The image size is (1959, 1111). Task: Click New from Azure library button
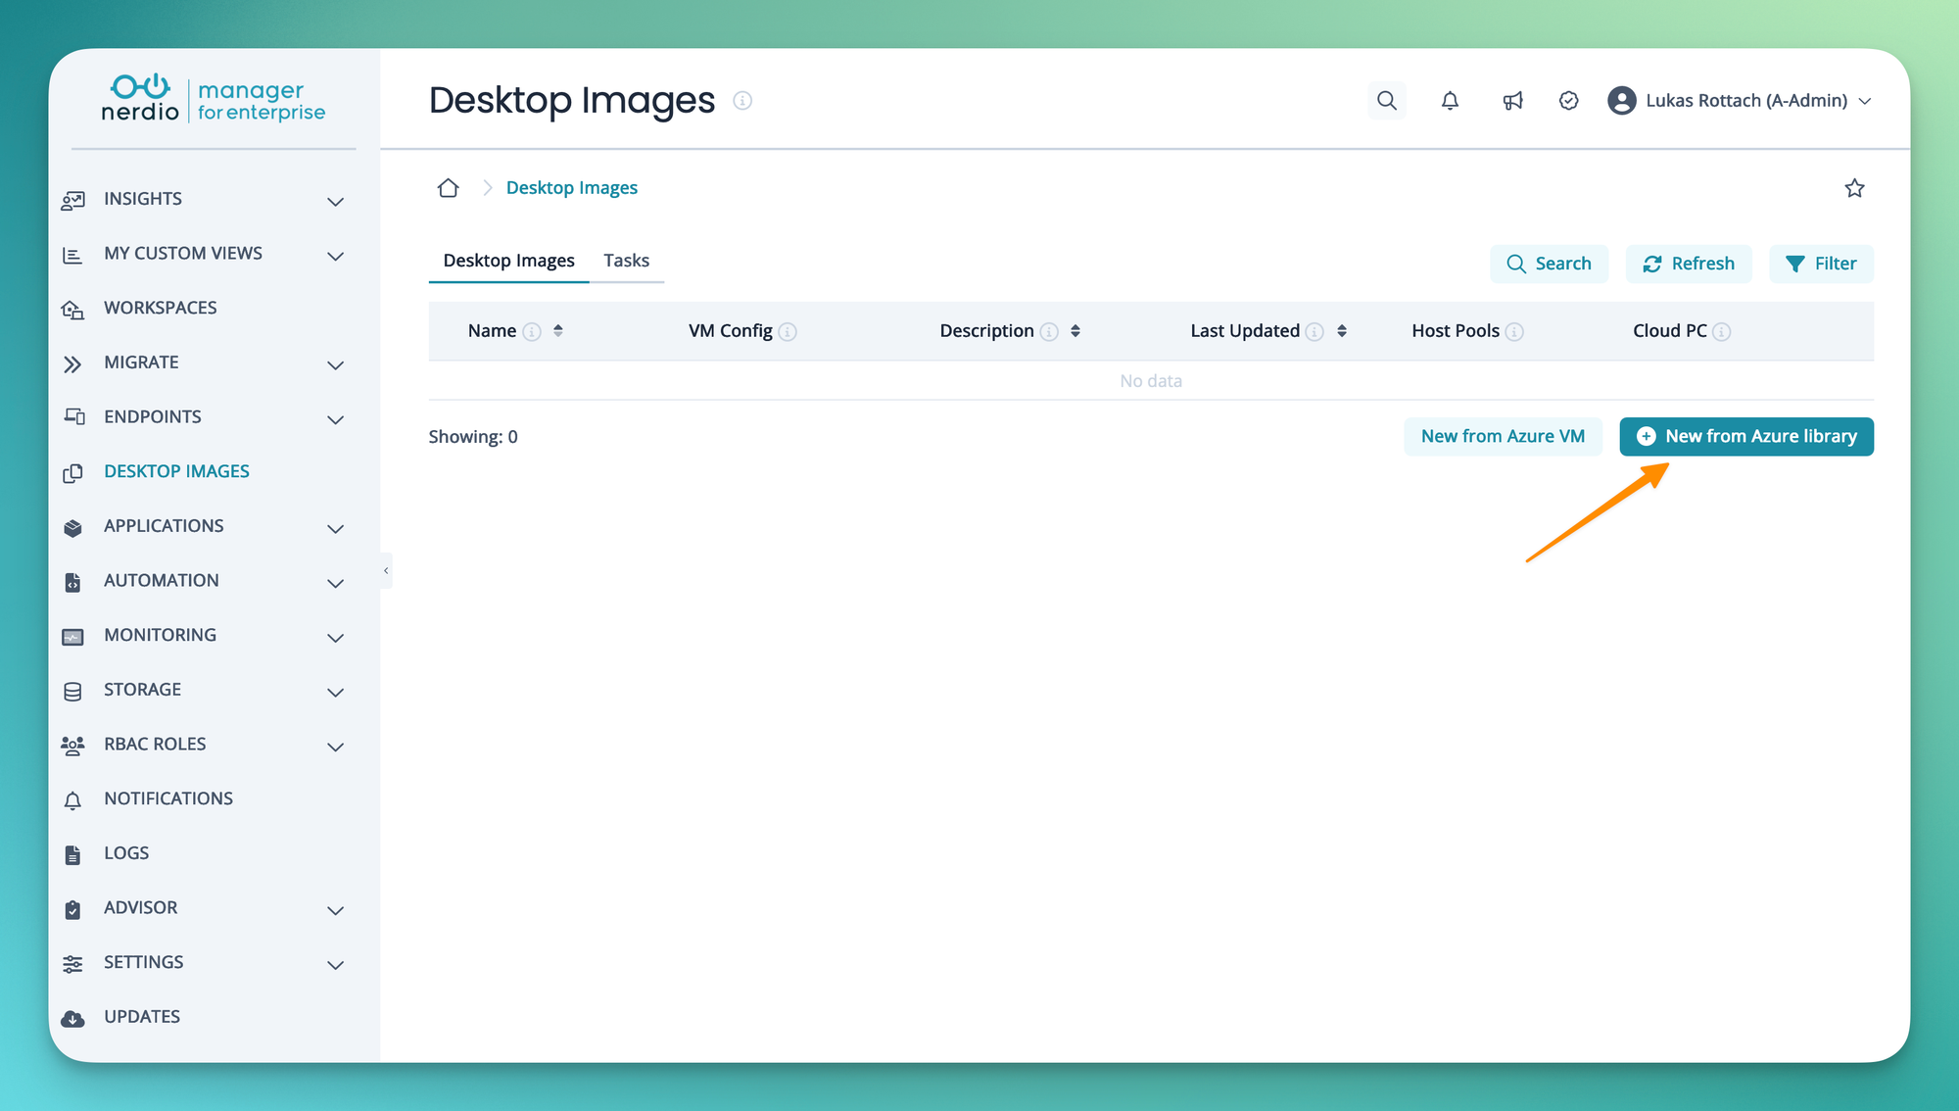click(x=1745, y=436)
